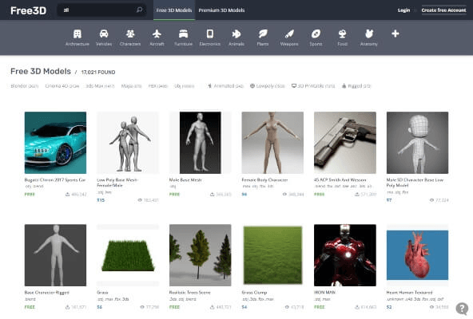Viewport: 473px width, 319px height.
Task: Open the Grass Clump thumbnail
Action: point(272,255)
